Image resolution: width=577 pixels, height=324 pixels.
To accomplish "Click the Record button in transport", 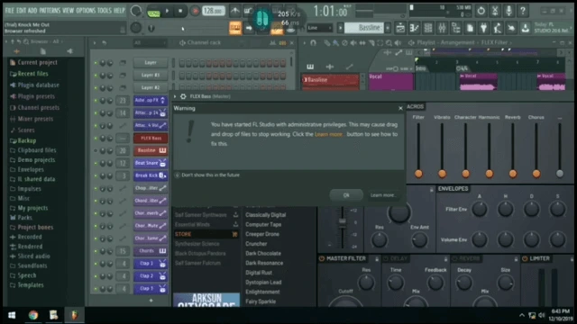I will [195, 11].
